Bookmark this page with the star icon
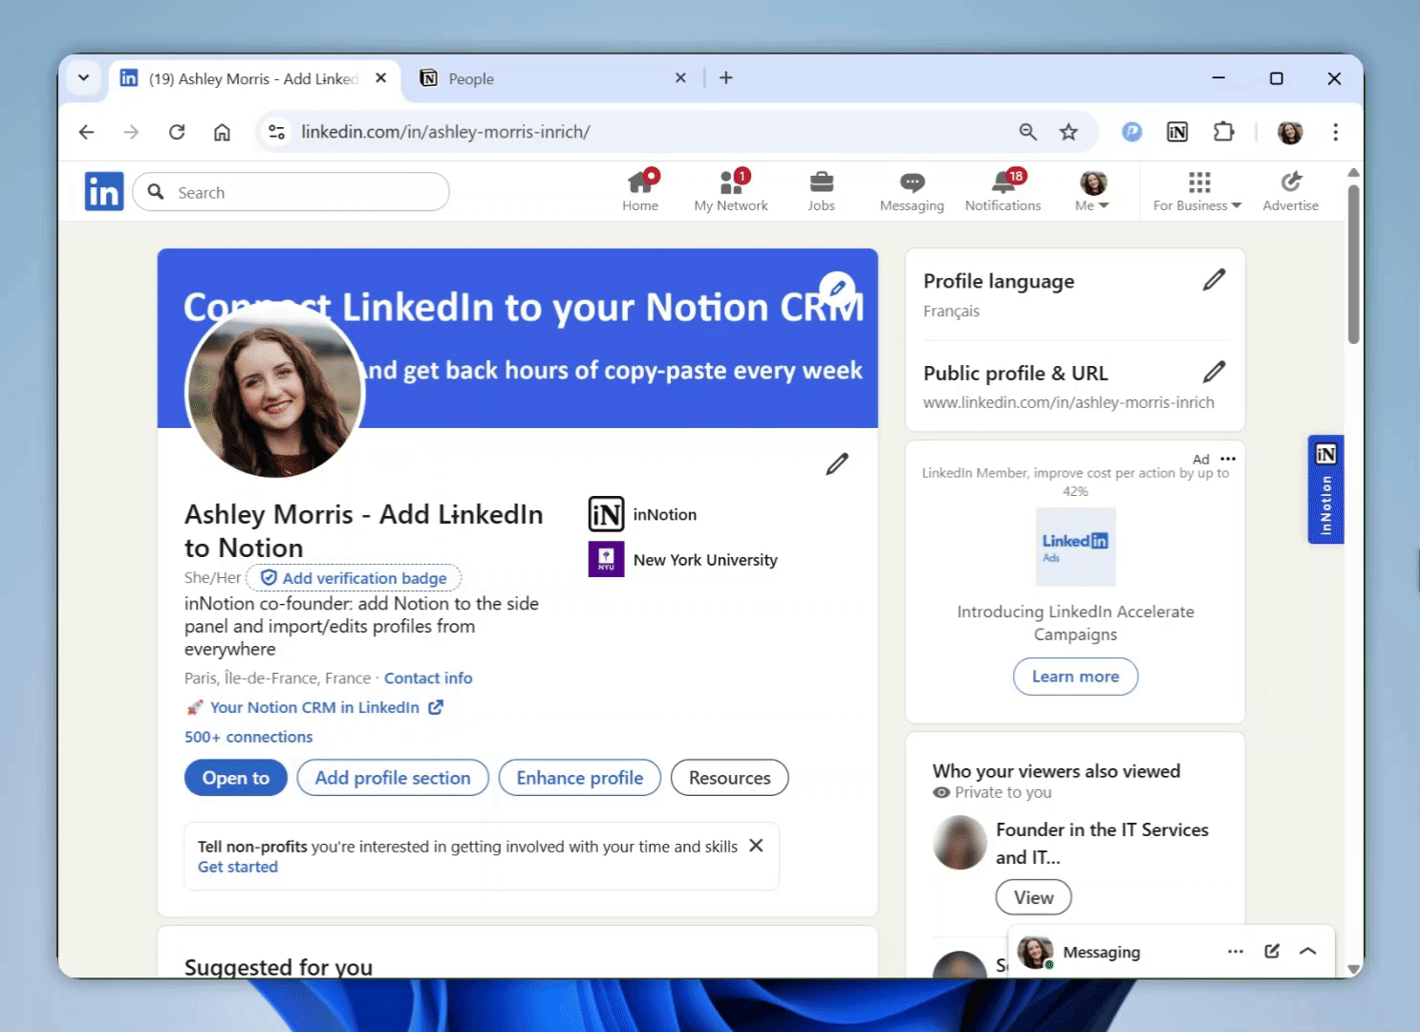 (1068, 132)
